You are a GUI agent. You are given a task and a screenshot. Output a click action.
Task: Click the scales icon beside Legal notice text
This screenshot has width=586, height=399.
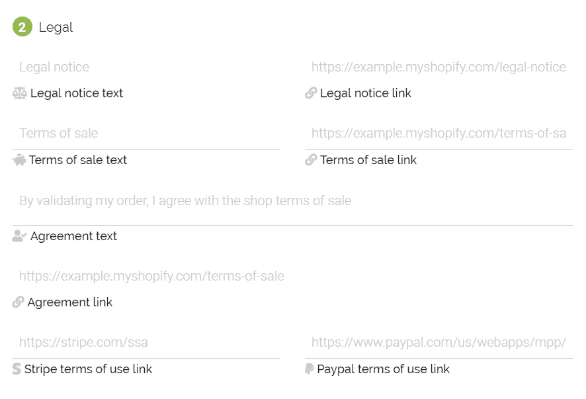tap(19, 93)
